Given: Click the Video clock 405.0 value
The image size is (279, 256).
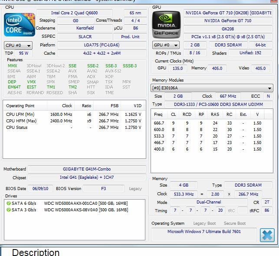Looking at the screenshot, I should click(x=260, y=68).
